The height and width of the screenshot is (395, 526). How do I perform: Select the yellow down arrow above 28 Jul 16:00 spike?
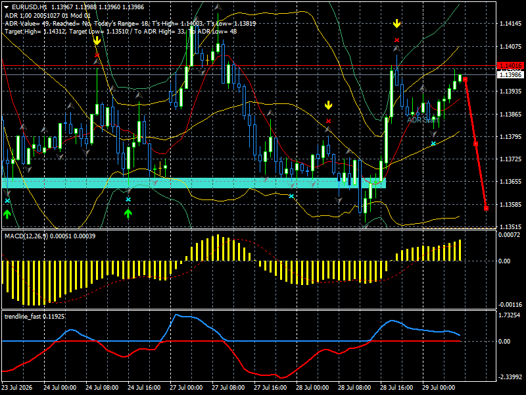tap(397, 24)
